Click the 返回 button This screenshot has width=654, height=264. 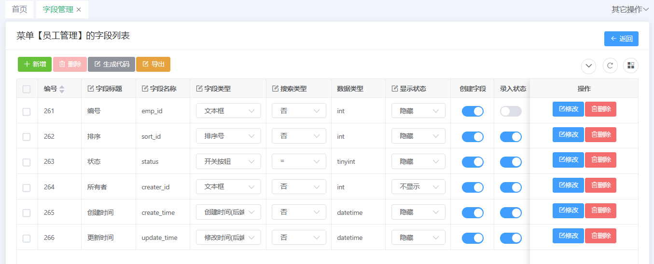pos(621,39)
